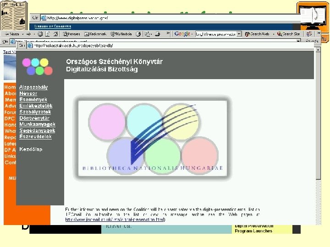
Task: Click the Forward arrow icon
Action: 28,34
